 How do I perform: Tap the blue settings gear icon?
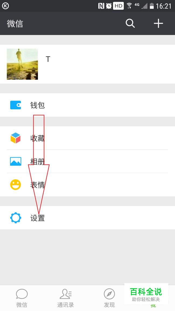16,218
